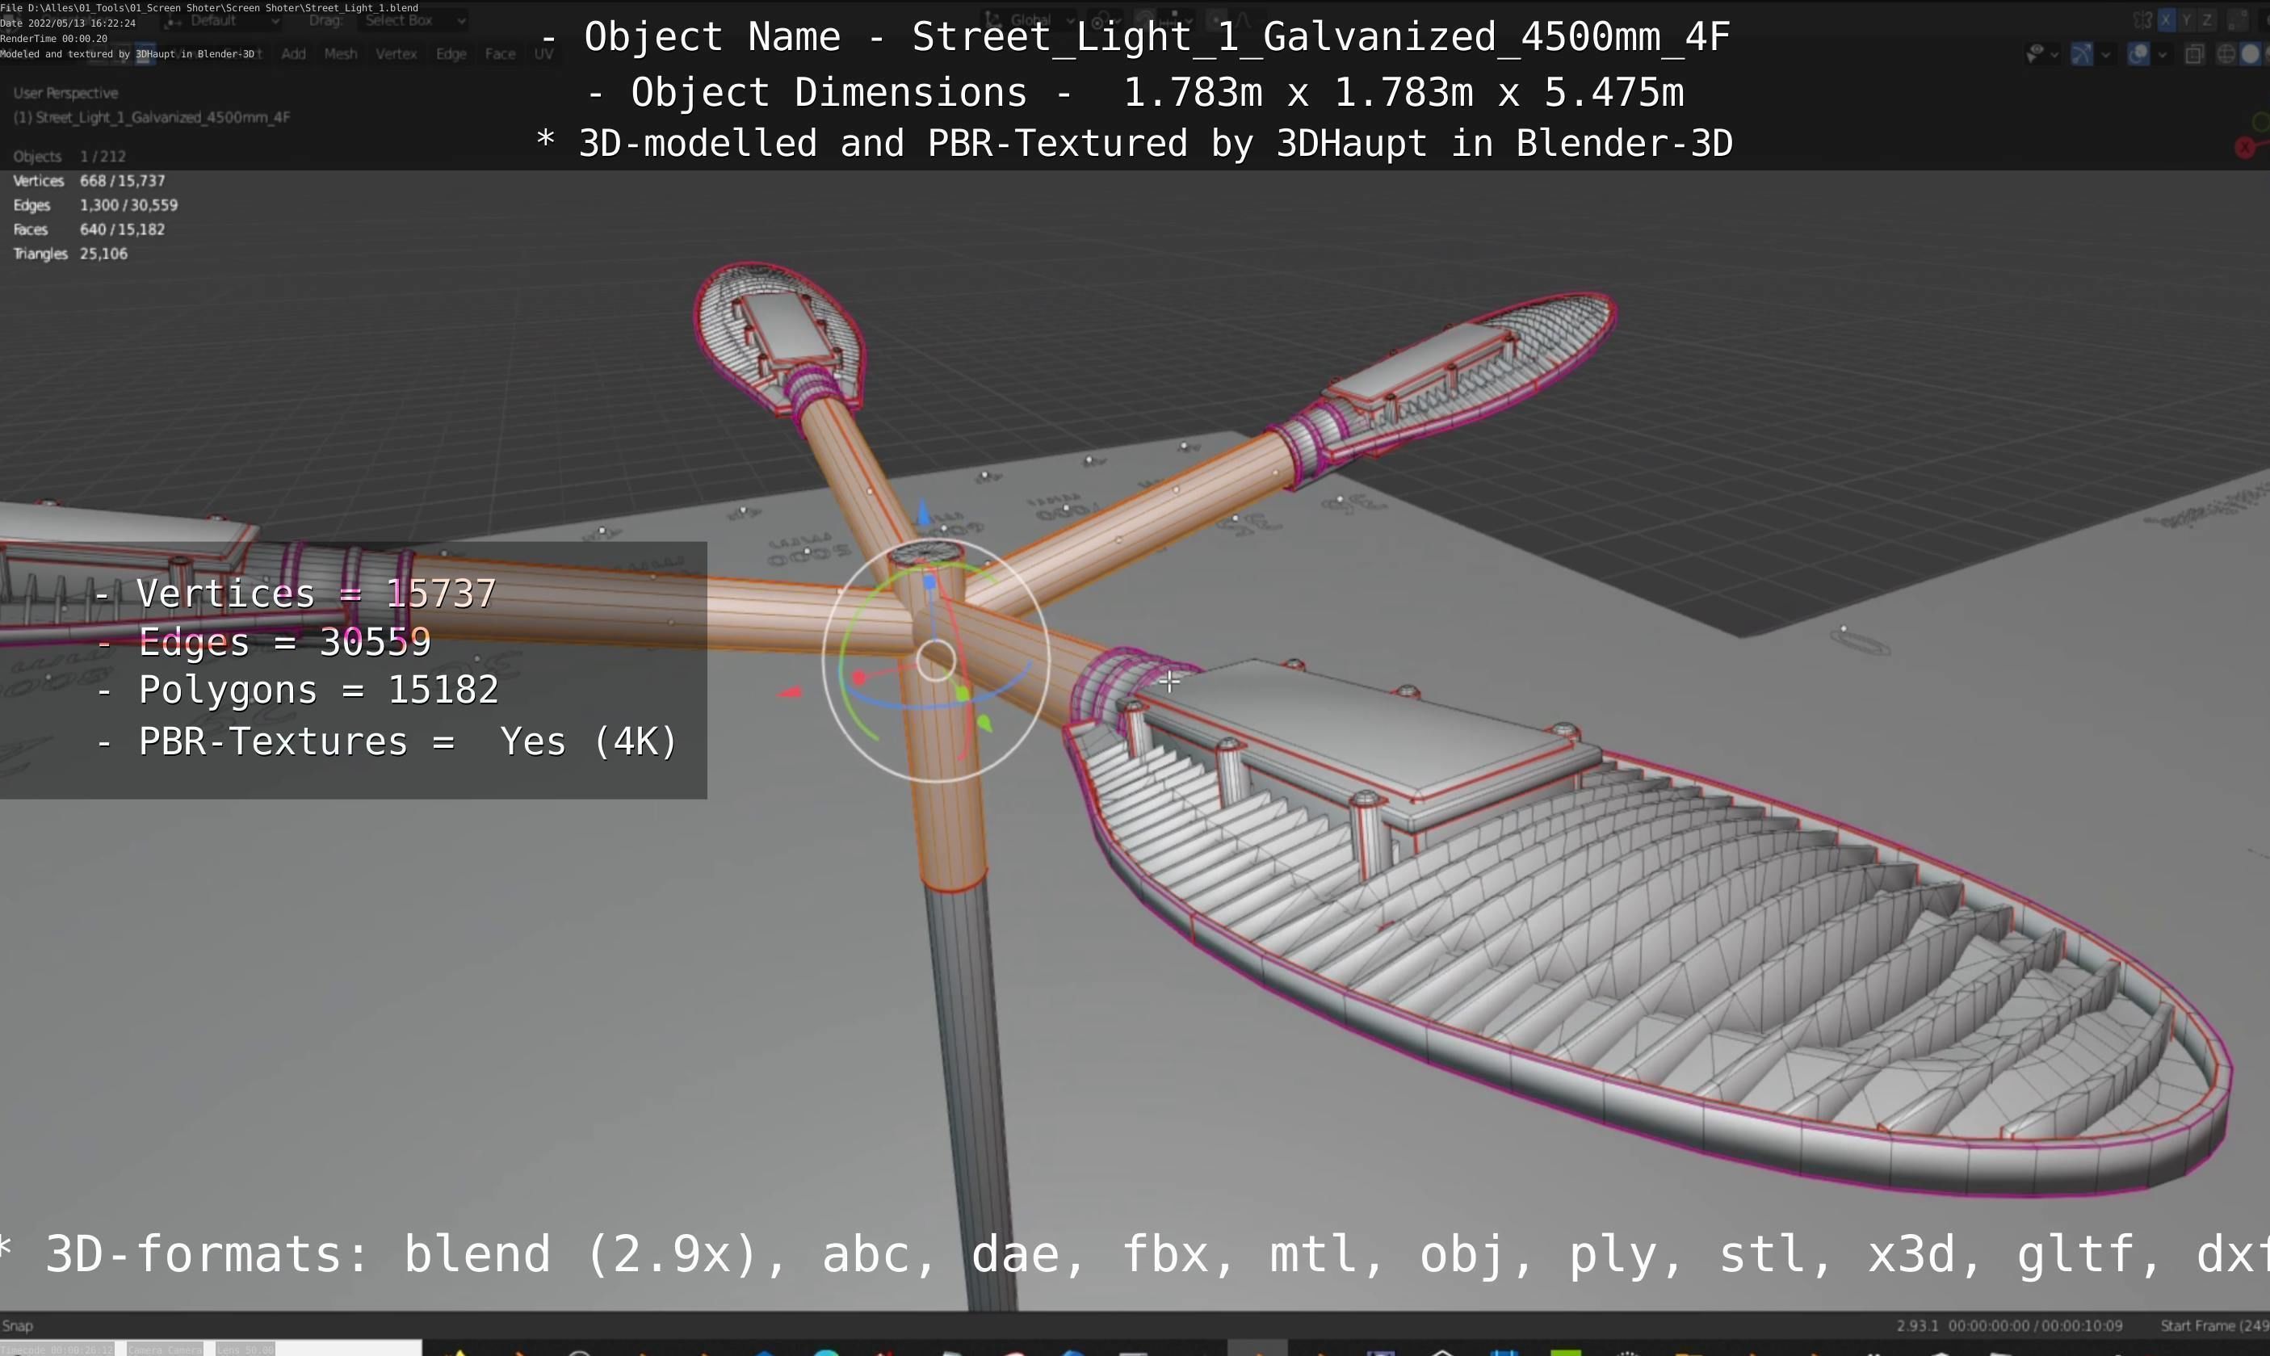The image size is (2270, 1356).
Task: Click the 'User Perspective' label
Action: tap(65, 93)
